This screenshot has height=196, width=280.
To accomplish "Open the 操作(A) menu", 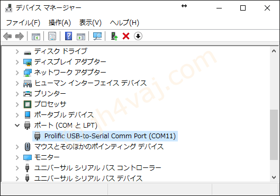I will pos(60,23).
